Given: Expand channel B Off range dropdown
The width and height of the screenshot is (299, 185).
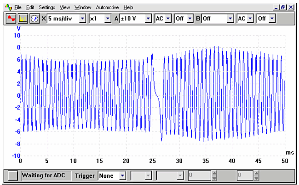Looking at the screenshot, I should pyautogui.click(x=230, y=19).
